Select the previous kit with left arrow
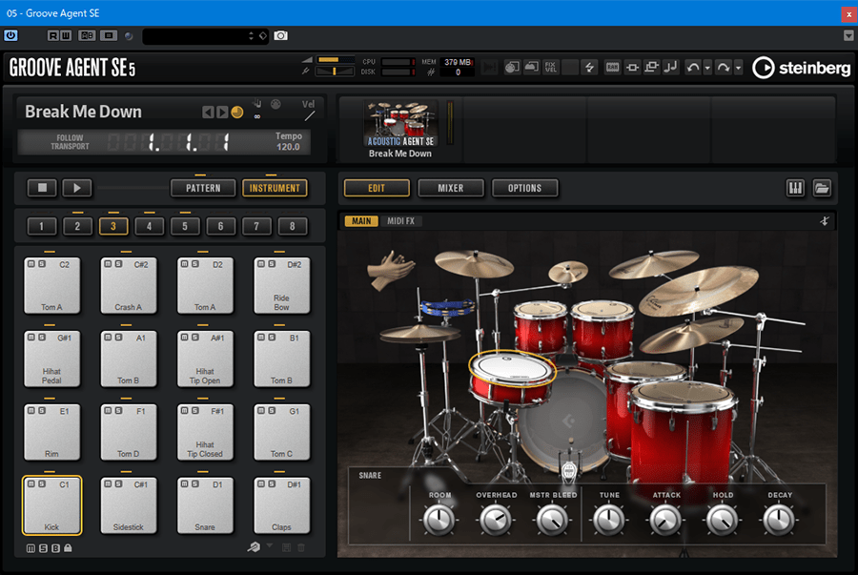 [208, 113]
